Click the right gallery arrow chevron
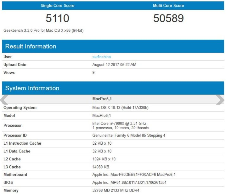This screenshot has height=194, width=226. click(220, 100)
